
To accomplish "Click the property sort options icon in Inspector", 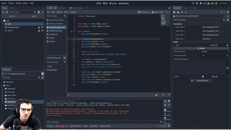I will coord(228,20).
